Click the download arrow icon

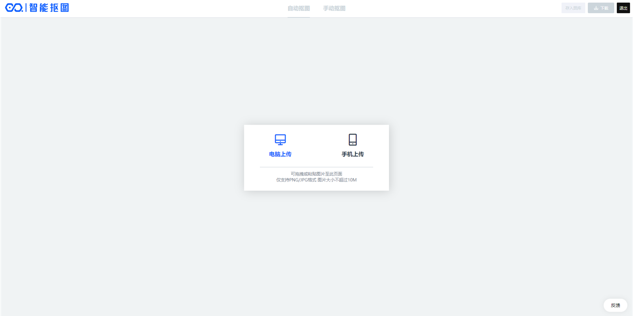click(x=596, y=8)
